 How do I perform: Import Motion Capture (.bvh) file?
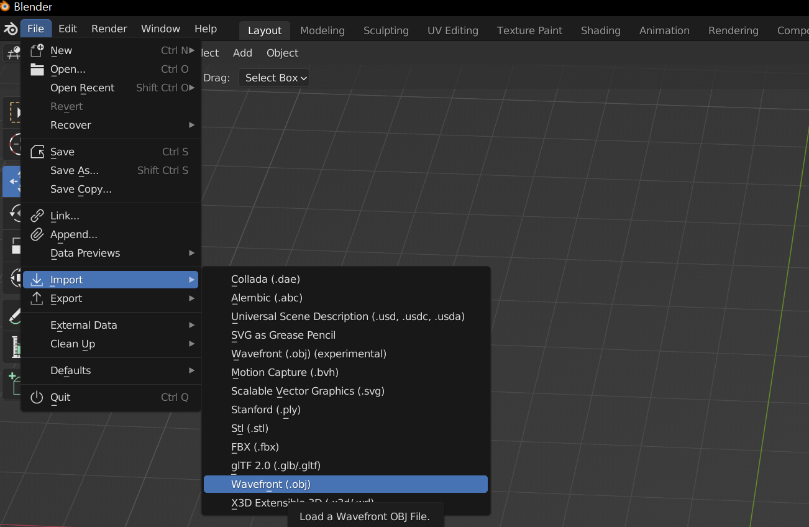click(345, 372)
